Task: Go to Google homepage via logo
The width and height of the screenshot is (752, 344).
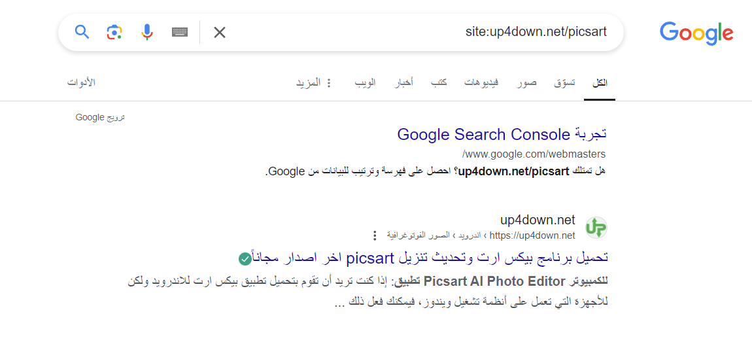Action: (x=696, y=33)
